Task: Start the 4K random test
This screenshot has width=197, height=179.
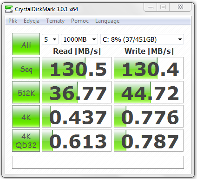Action: pyautogui.click(x=26, y=116)
